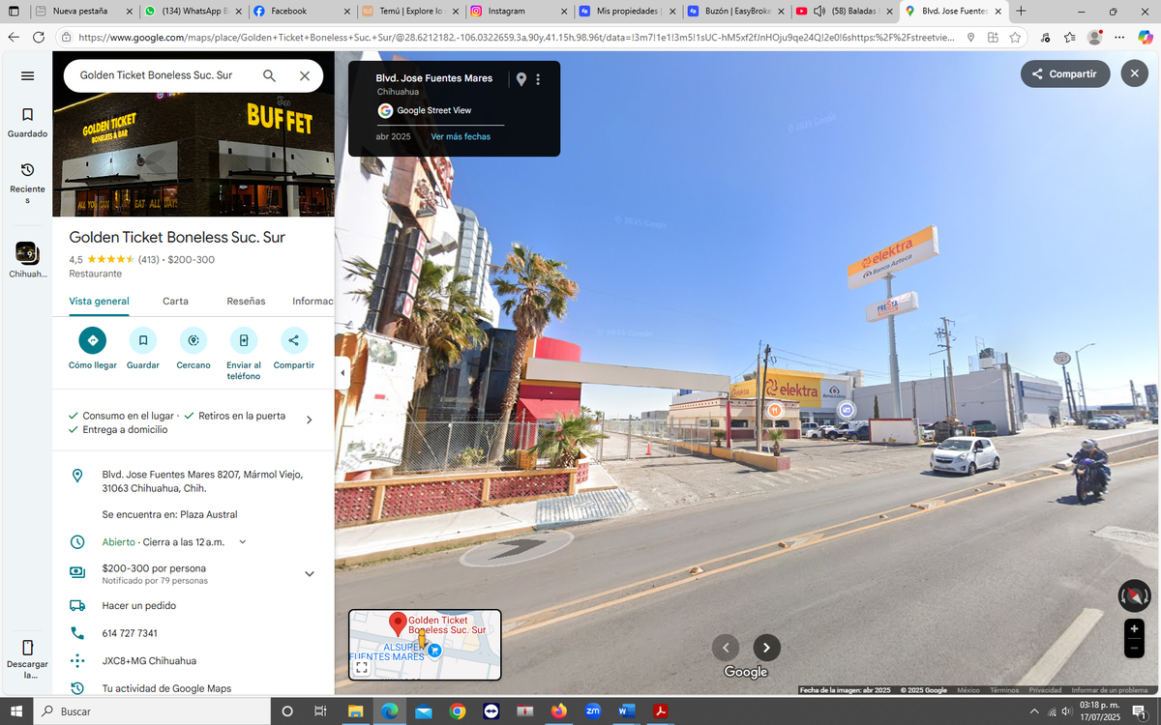Open Firefox from the taskbar
The height and width of the screenshot is (725, 1161).
pyautogui.click(x=559, y=711)
